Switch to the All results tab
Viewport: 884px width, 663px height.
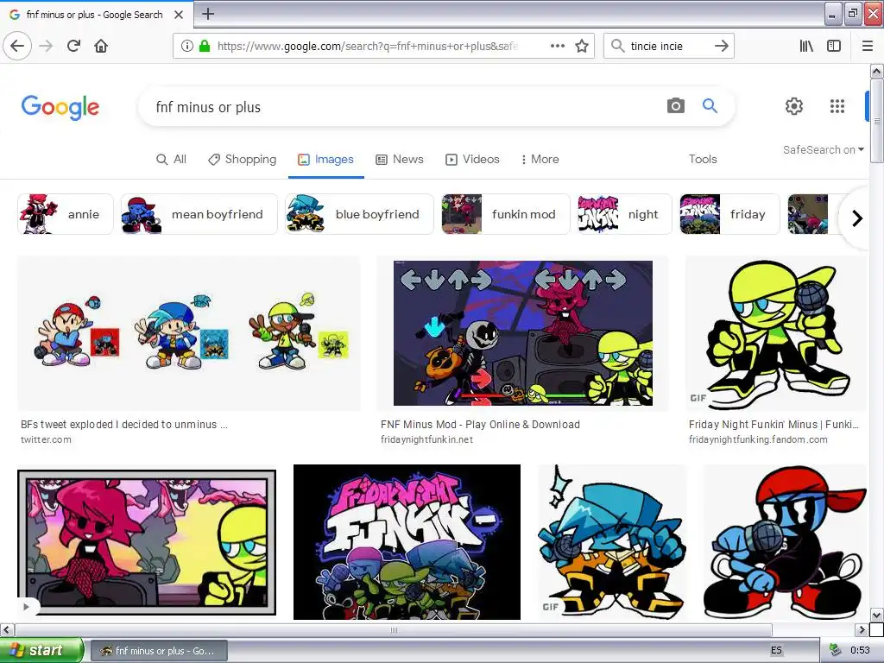[x=172, y=159]
